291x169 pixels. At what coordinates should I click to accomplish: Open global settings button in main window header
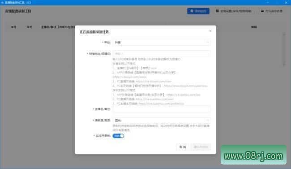click(233, 11)
